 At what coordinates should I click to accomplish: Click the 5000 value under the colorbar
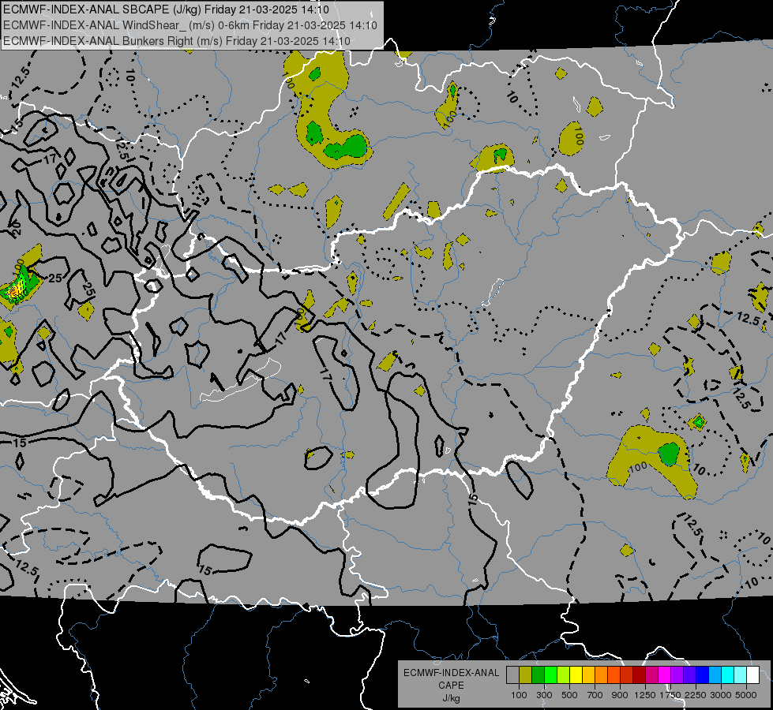[x=746, y=695]
